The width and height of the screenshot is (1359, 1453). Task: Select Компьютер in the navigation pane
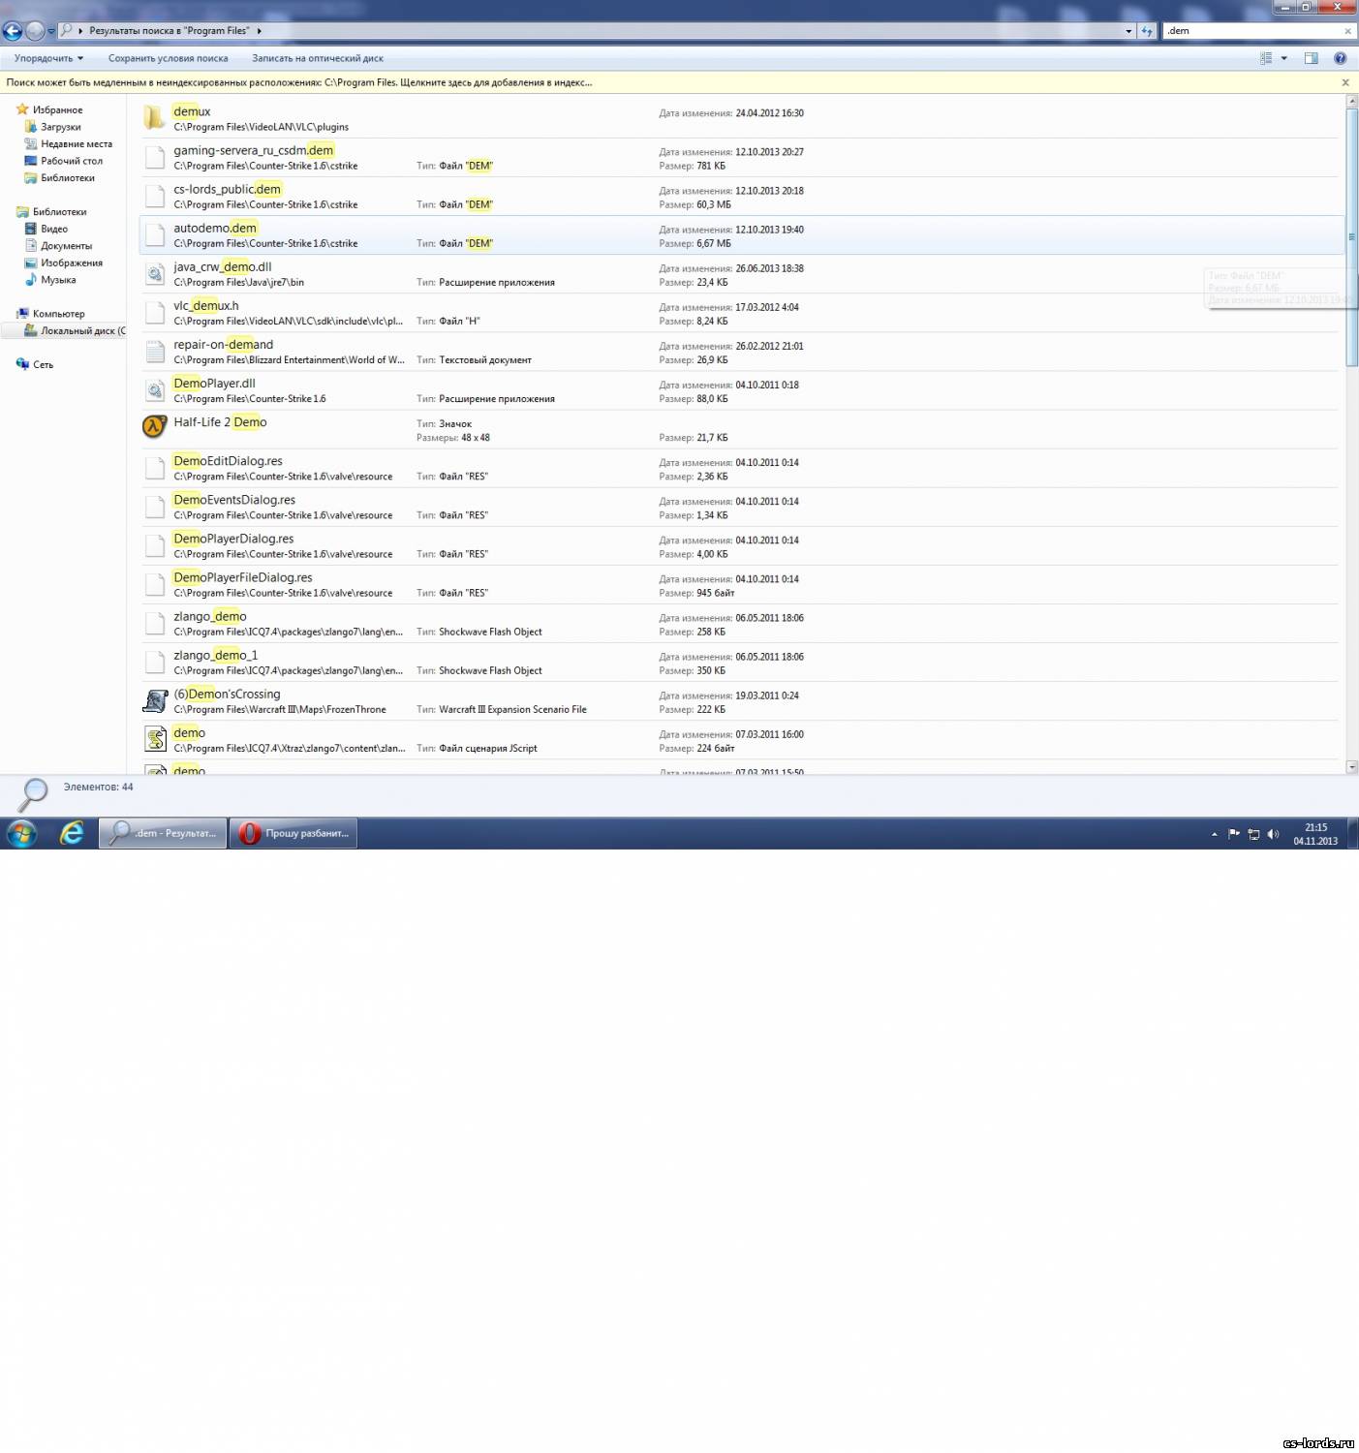point(58,314)
